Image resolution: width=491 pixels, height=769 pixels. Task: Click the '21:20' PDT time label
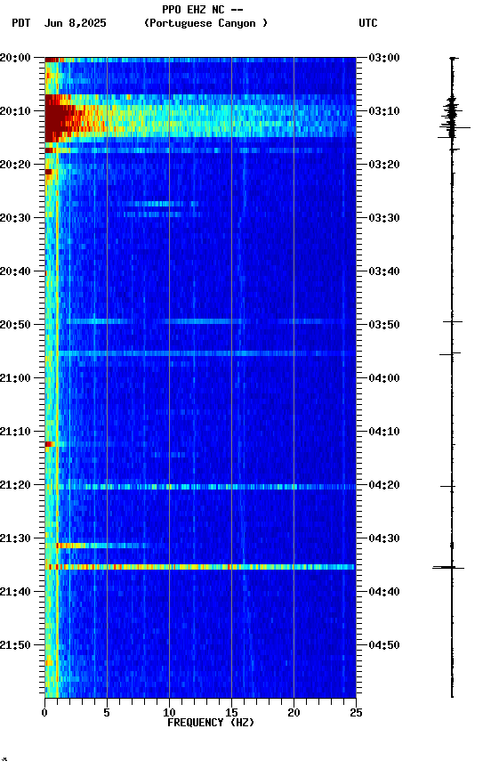coord(15,485)
